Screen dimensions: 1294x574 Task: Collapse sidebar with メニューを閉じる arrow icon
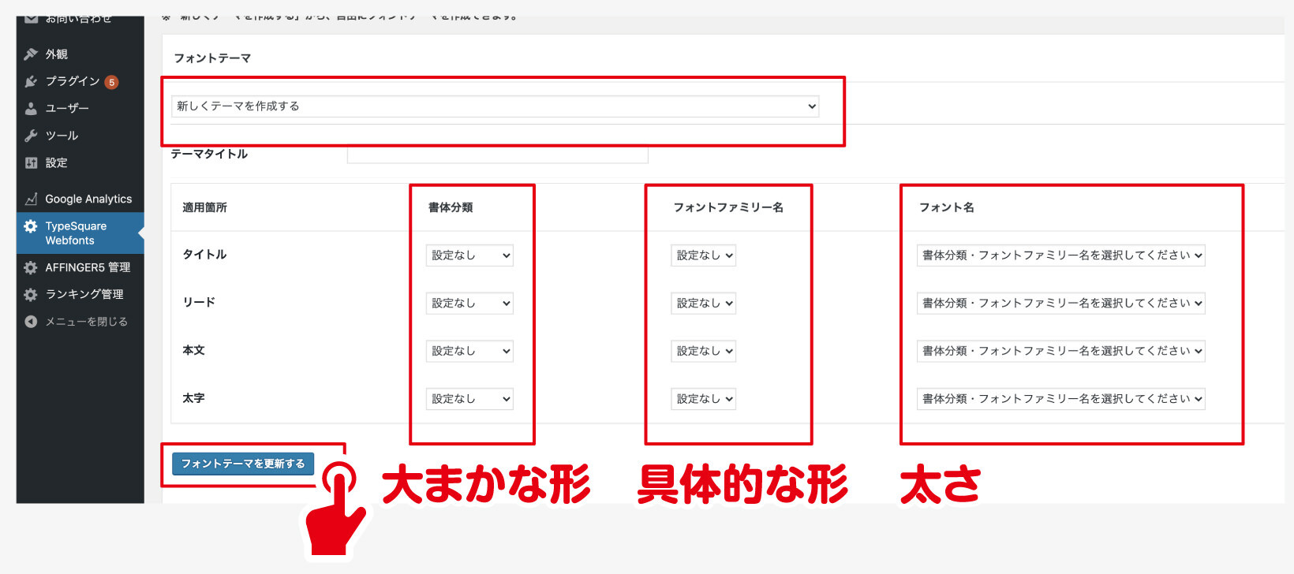tap(31, 322)
